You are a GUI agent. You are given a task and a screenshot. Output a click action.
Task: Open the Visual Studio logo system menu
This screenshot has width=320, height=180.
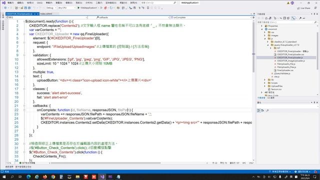(3, 3)
